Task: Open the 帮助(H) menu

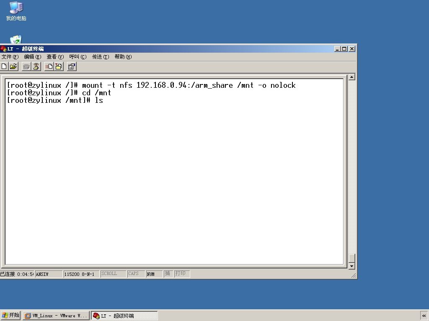Action: point(123,57)
